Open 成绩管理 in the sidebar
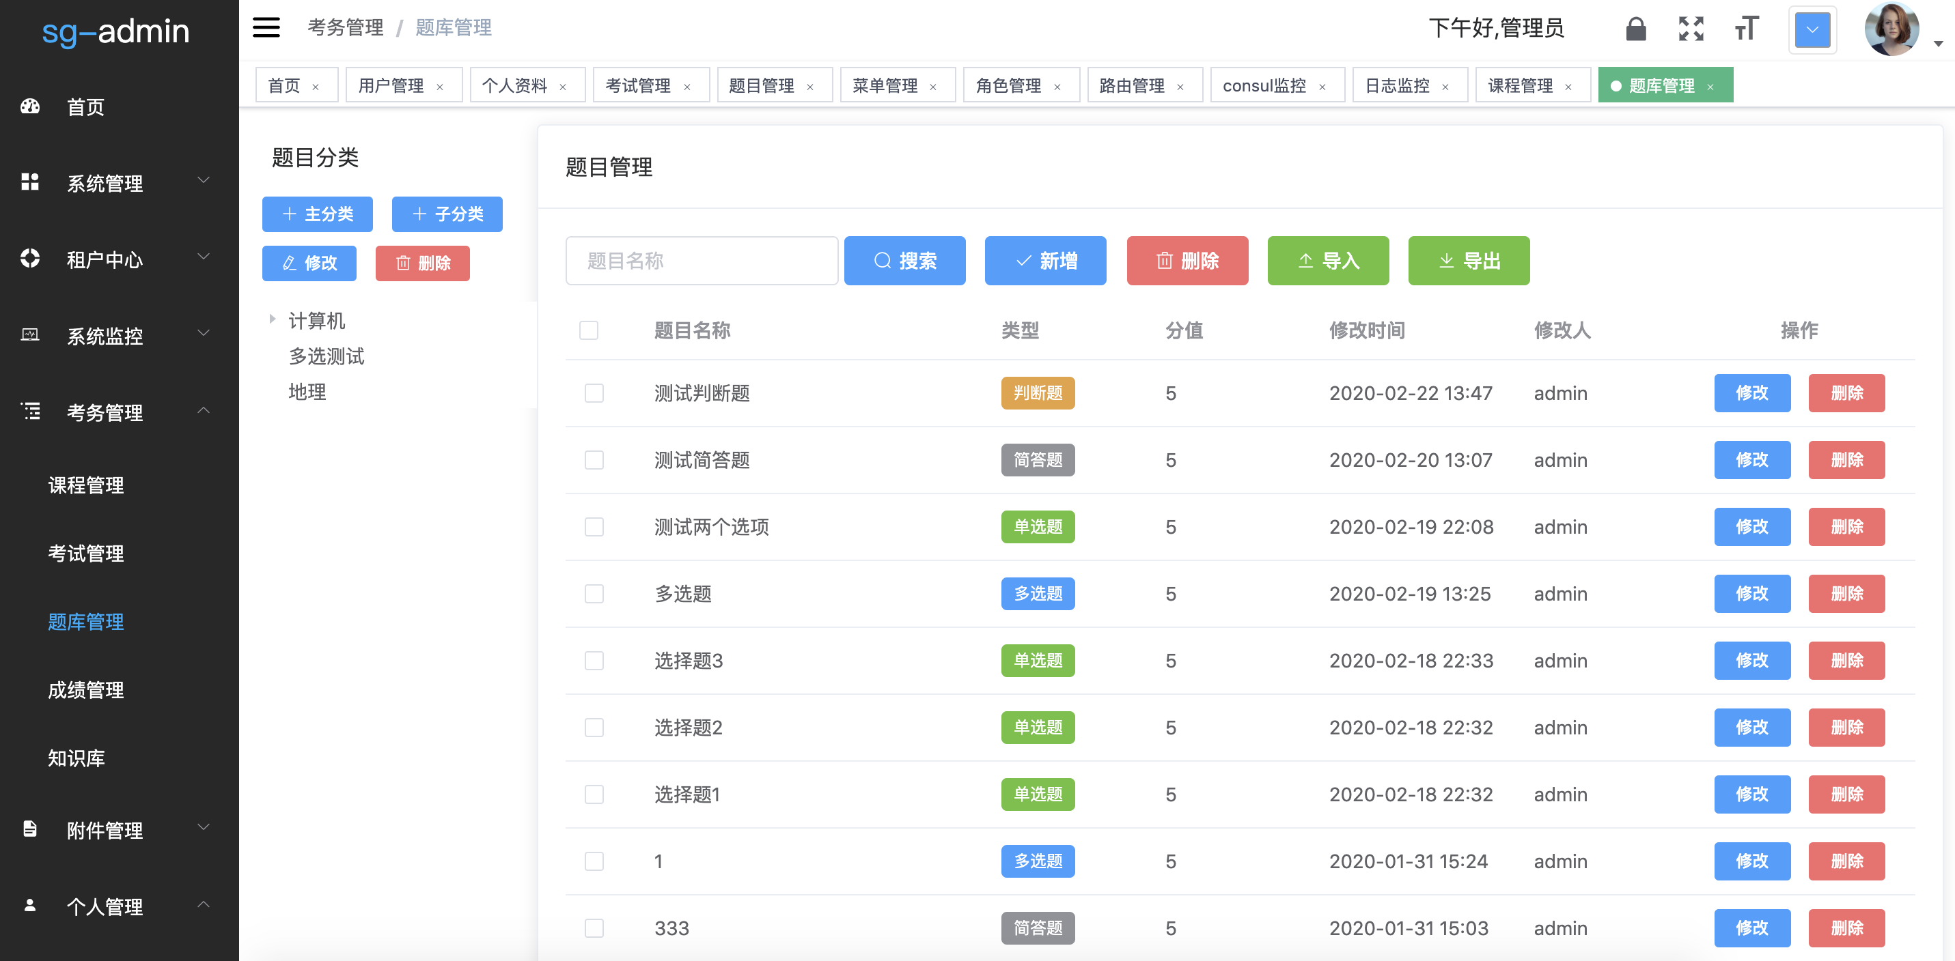The width and height of the screenshot is (1955, 961). coord(86,689)
